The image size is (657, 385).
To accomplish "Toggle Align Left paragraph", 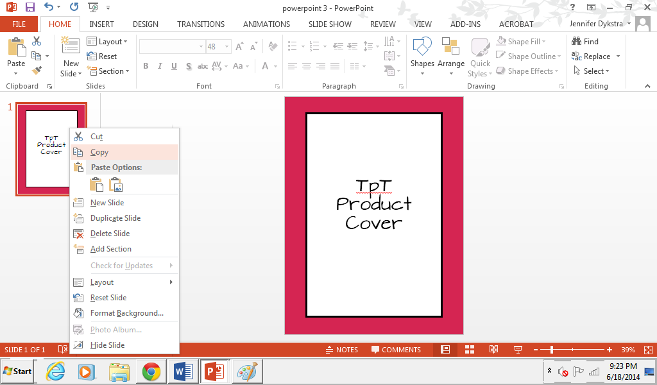I will pos(293,66).
